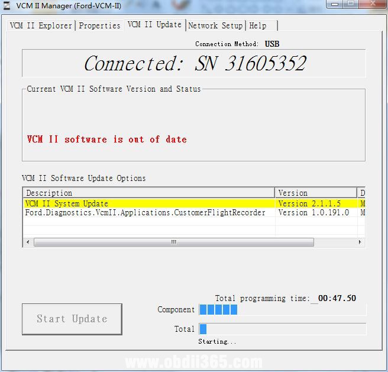Click the VCM II Manager title bar icon
Image resolution: width=388 pixels, height=372 pixels.
point(7,5)
